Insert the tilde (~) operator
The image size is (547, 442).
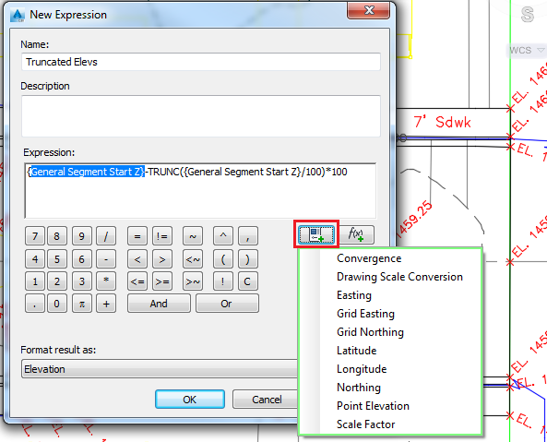[x=193, y=236]
